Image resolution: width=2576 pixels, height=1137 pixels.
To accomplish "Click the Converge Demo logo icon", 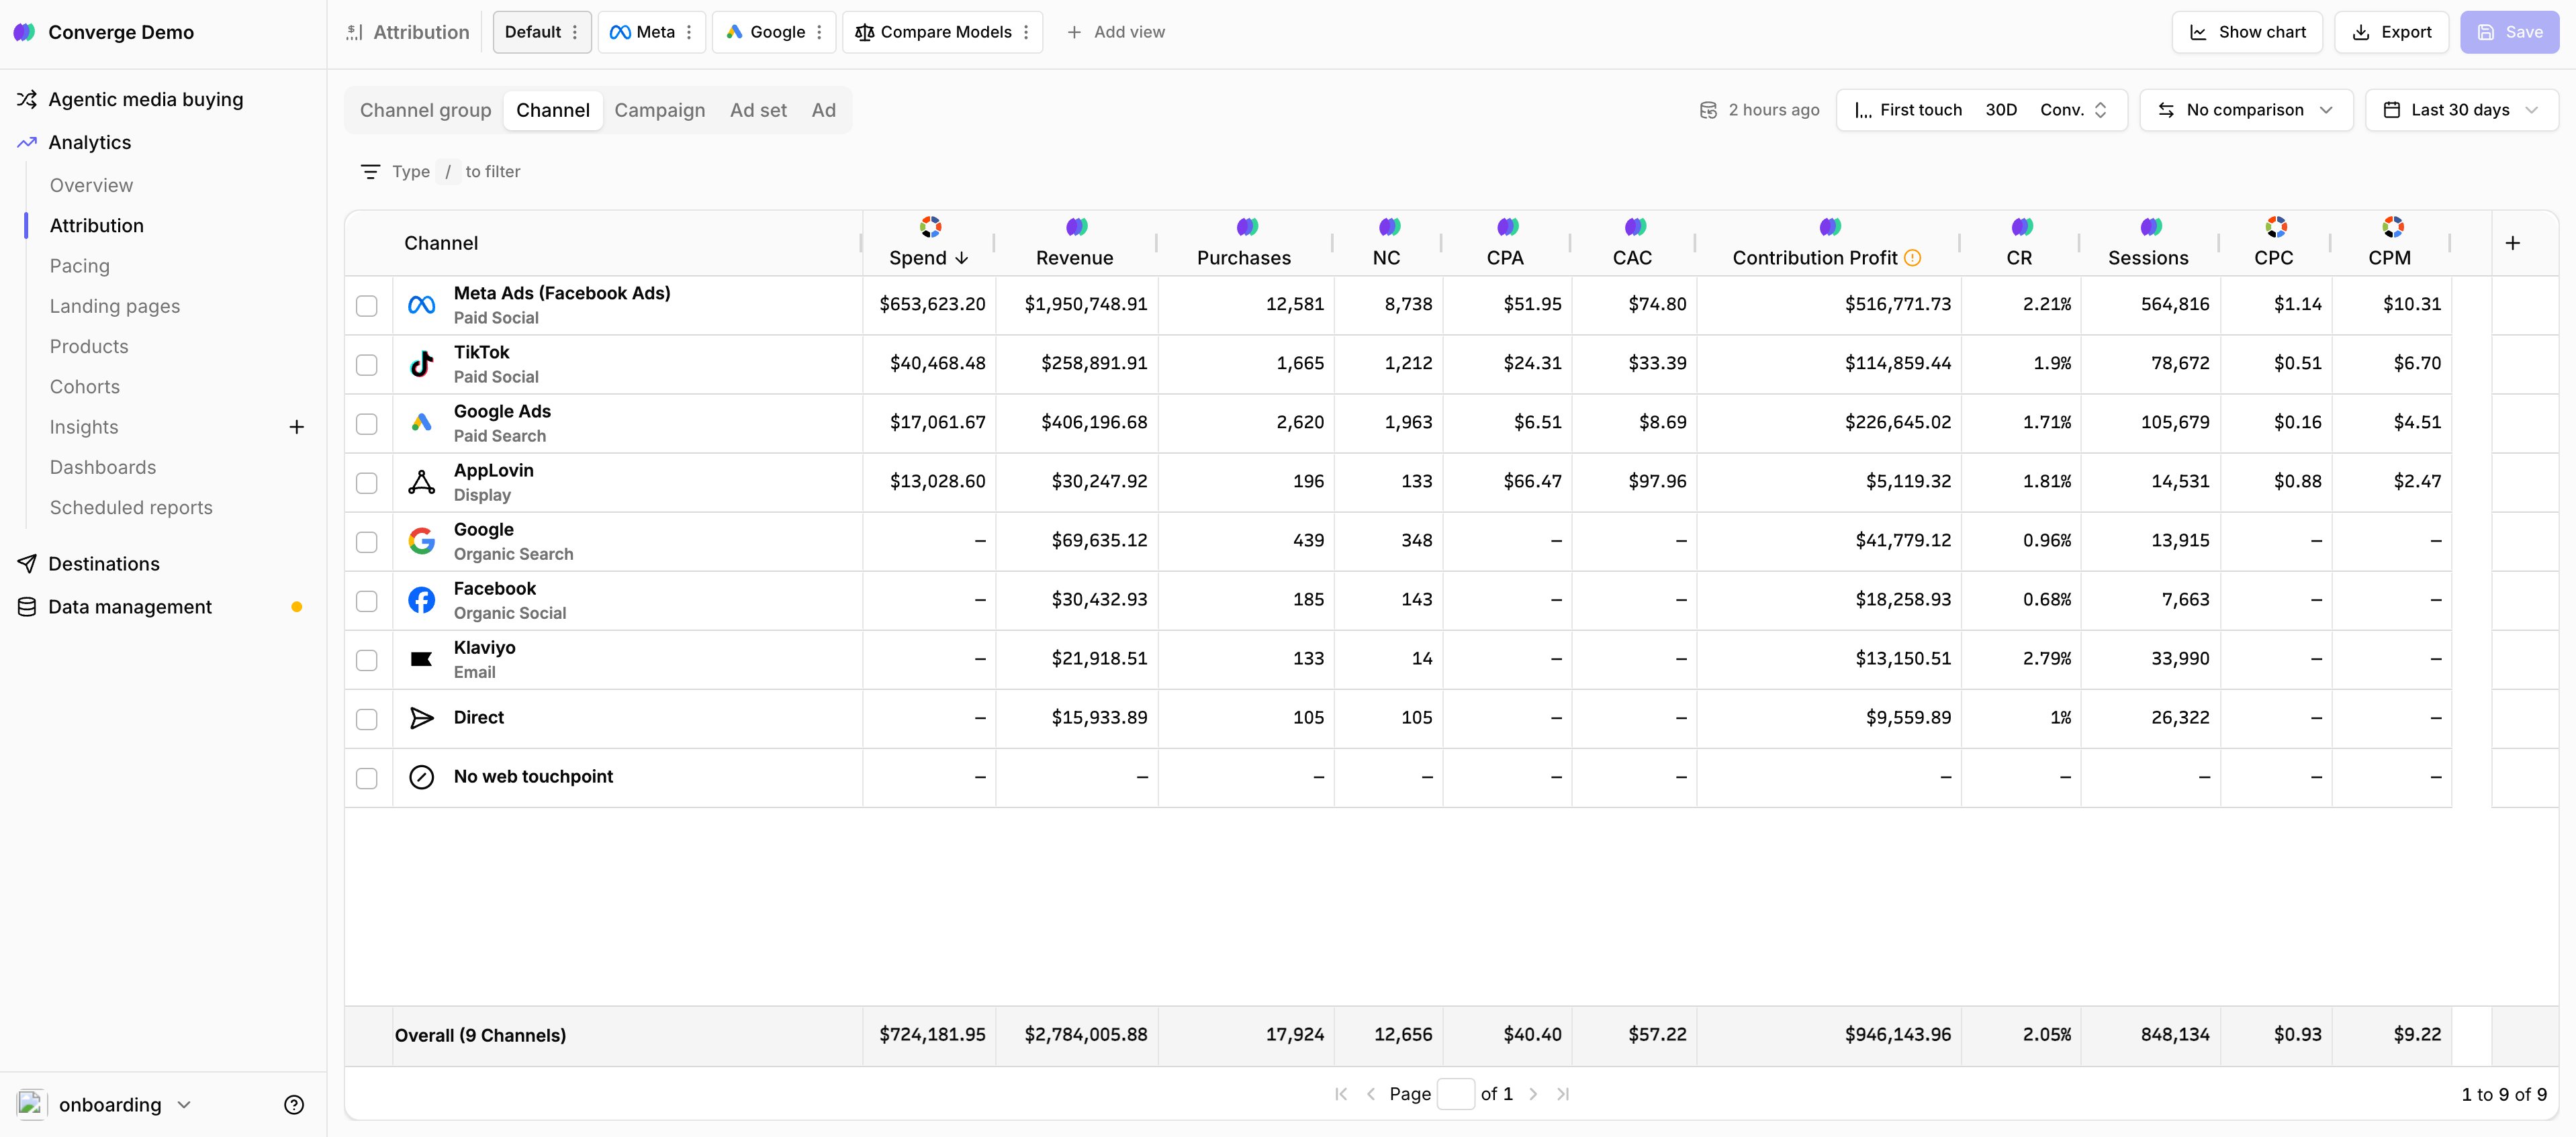I will coord(24,32).
